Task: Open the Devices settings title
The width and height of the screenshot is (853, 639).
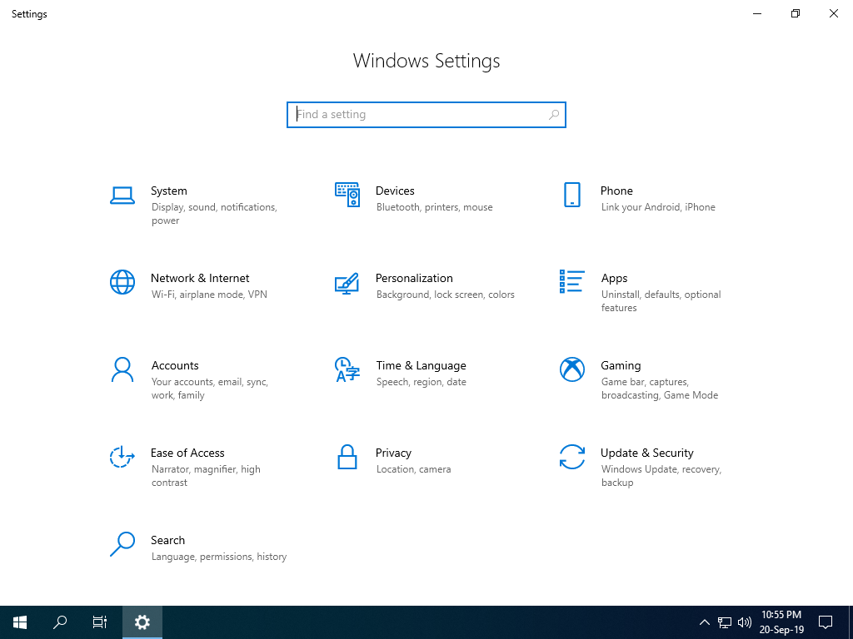Action: pyautogui.click(x=395, y=191)
